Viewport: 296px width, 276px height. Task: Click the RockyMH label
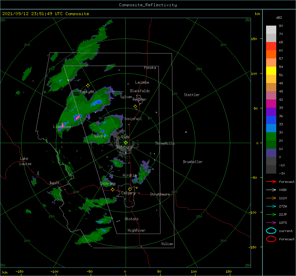point(87,92)
